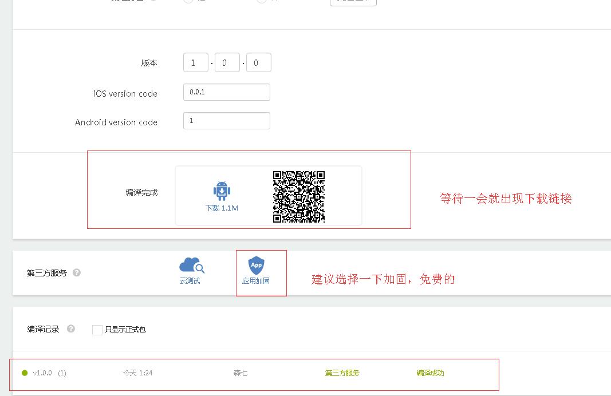Click the 应用加固 text label
The height and width of the screenshot is (396, 611).
[x=255, y=281]
